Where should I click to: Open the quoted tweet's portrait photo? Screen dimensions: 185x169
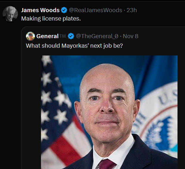coord(109,112)
